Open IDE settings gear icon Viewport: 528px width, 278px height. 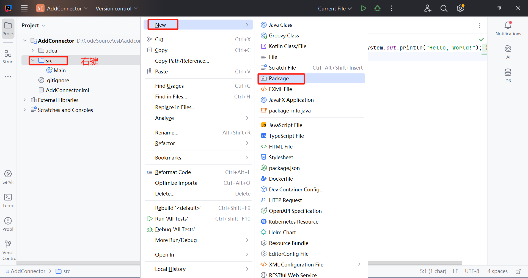(460, 8)
